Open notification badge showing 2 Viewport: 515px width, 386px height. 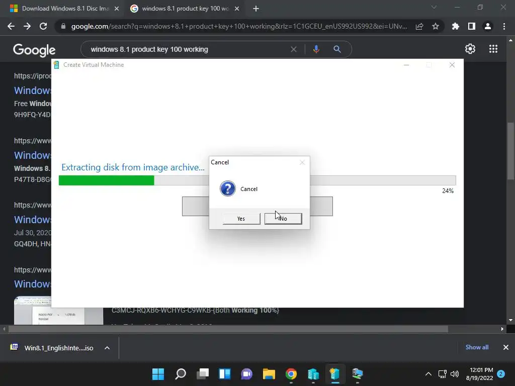pyautogui.click(x=501, y=374)
